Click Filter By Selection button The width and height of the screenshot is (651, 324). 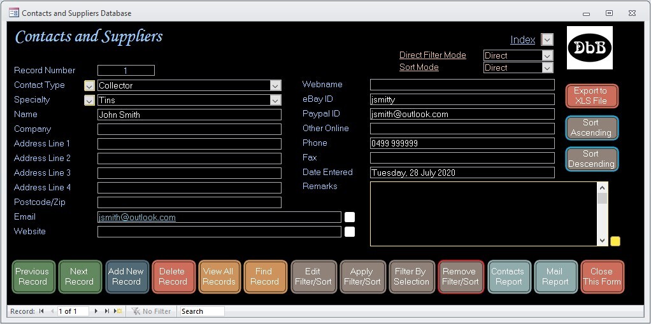click(x=411, y=277)
